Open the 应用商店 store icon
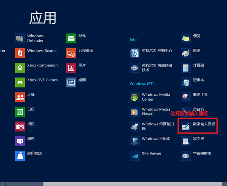Viewport: 227px width, 186px height. click(x=20, y=156)
